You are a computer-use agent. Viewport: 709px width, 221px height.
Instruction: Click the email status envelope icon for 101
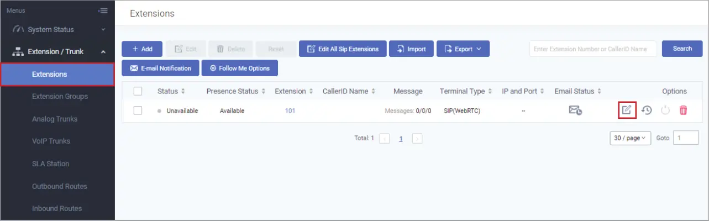click(x=575, y=110)
